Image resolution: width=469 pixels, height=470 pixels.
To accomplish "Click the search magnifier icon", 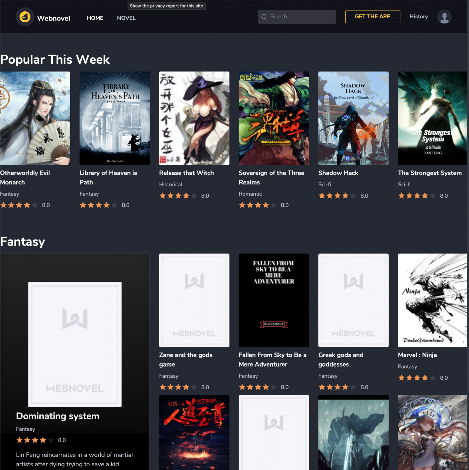I will point(264,17).
